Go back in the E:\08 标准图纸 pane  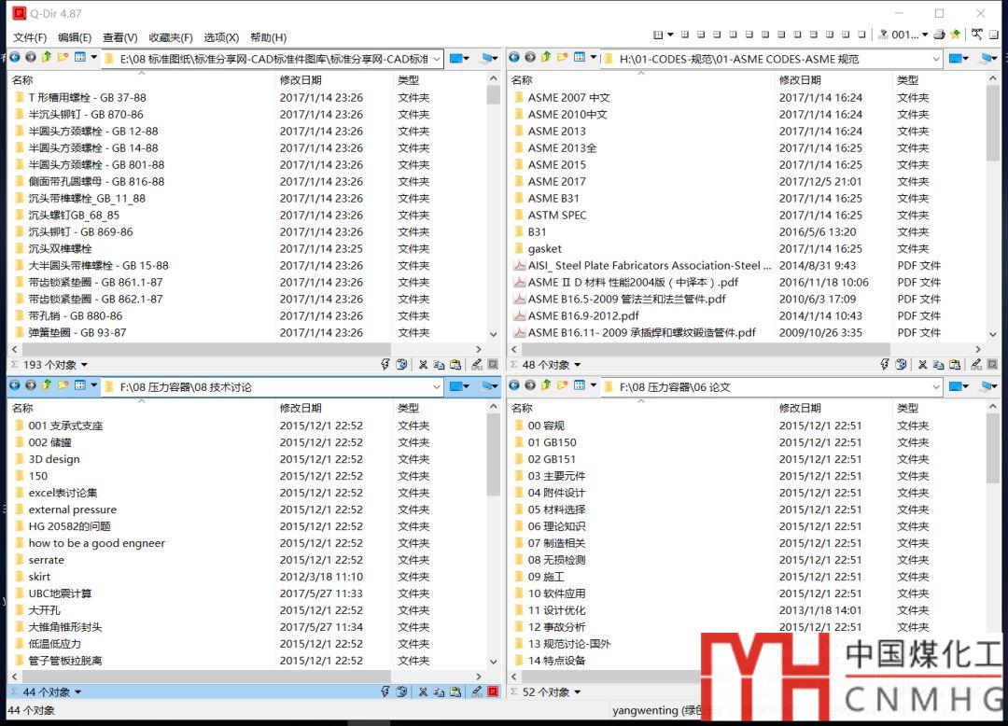point(14,57)
